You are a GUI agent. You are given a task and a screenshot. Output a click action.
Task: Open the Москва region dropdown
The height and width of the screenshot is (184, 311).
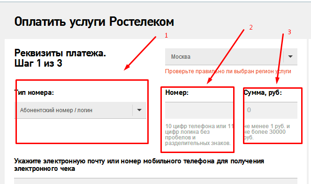point(231,57)
